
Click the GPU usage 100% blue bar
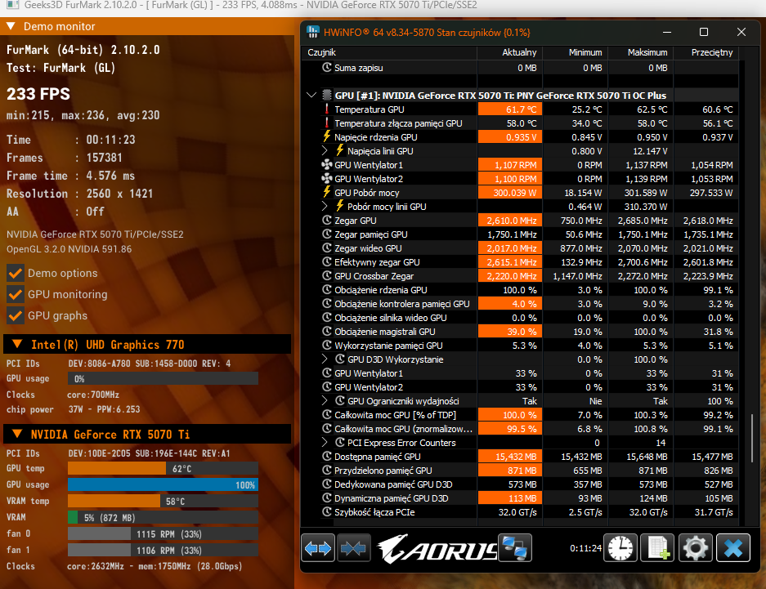click(x=163, y=484)
